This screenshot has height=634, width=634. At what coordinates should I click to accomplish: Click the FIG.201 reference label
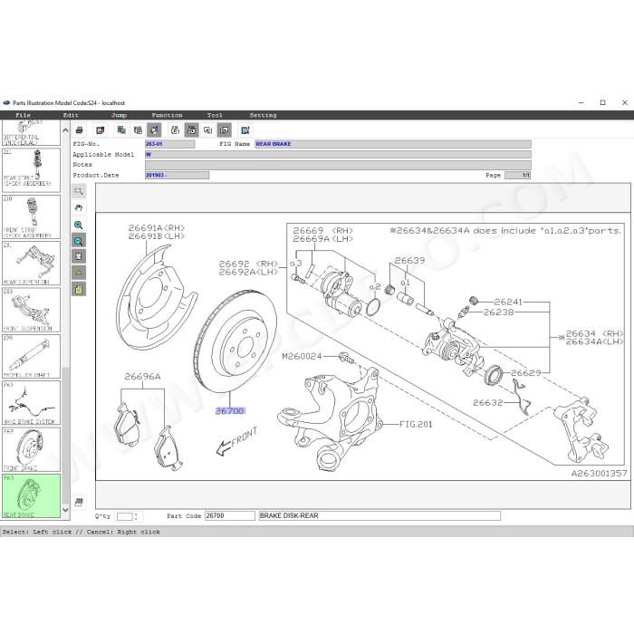pyautogui.click(x=416, y=424)
